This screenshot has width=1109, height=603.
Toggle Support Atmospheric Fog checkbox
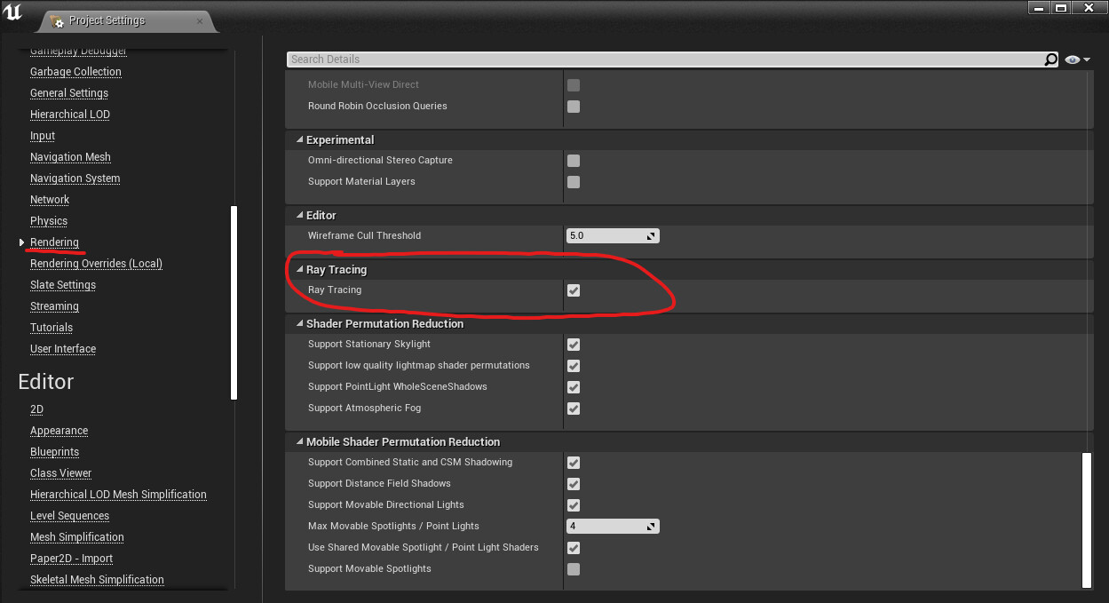574,409
